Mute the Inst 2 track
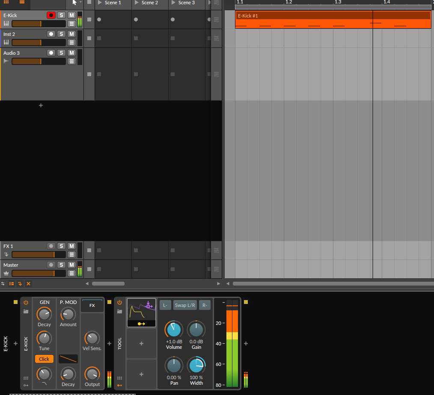Viewport: 434px width, 395px height. click(71, 34)
